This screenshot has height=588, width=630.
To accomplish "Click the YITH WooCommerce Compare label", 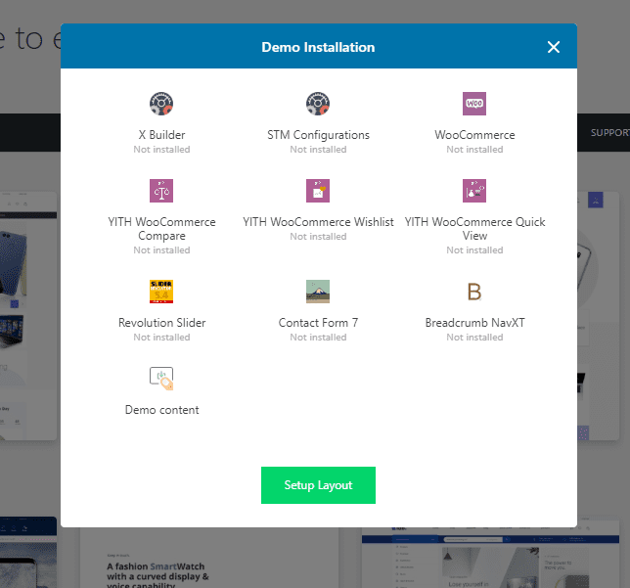I will point(161,229).
